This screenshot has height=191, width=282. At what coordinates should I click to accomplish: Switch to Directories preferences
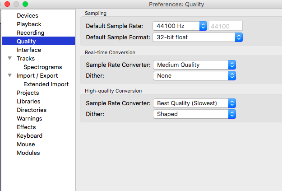(32, 110)
